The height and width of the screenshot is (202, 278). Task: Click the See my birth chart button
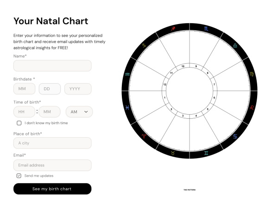pyautogui.click(x=52, y=189)
